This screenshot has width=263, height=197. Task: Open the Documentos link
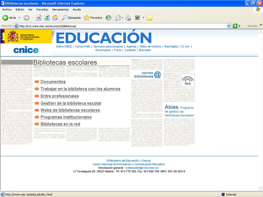(53, 82)
